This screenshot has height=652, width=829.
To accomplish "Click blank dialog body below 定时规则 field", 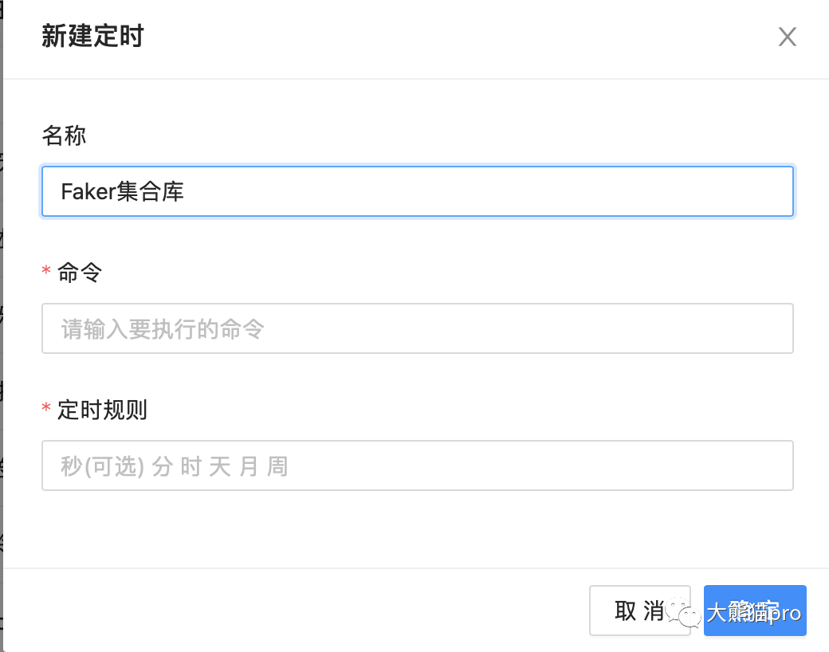I will coord(417,530).
